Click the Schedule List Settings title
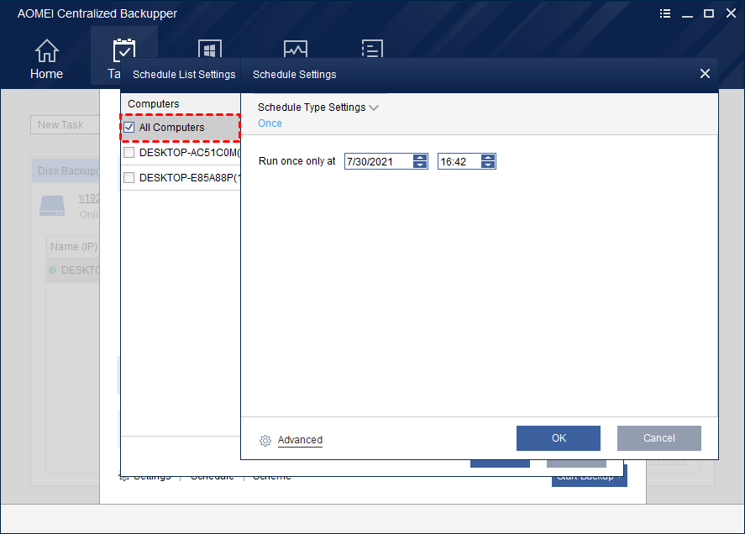 pyautogui.click(x=184, y=75)
